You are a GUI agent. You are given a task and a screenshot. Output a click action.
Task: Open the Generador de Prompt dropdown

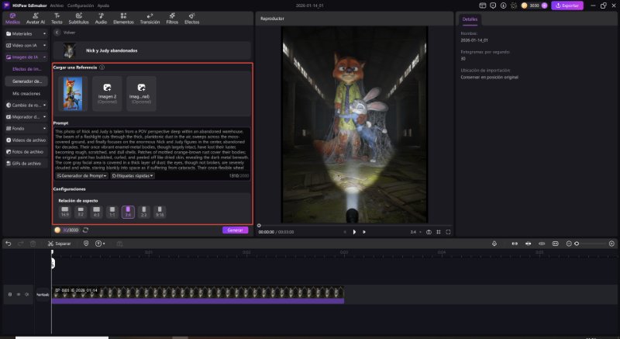pos(81,176)
